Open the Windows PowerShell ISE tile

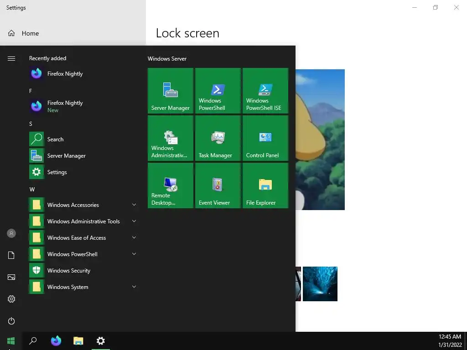pyautogui.click(x=265, y=91)
